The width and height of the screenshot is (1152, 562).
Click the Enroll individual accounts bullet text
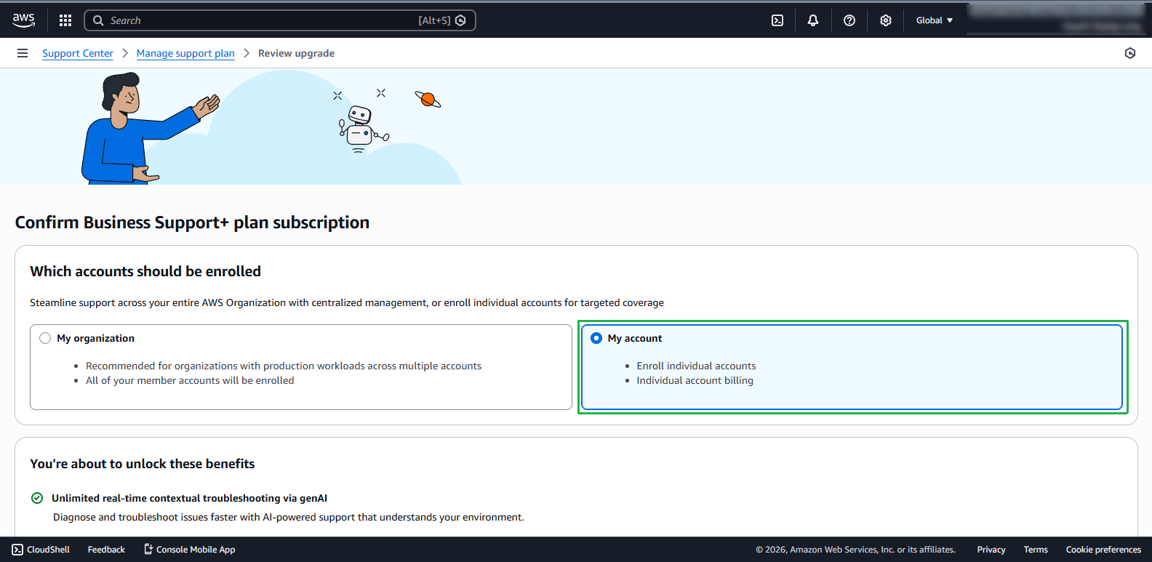(696, 366)
